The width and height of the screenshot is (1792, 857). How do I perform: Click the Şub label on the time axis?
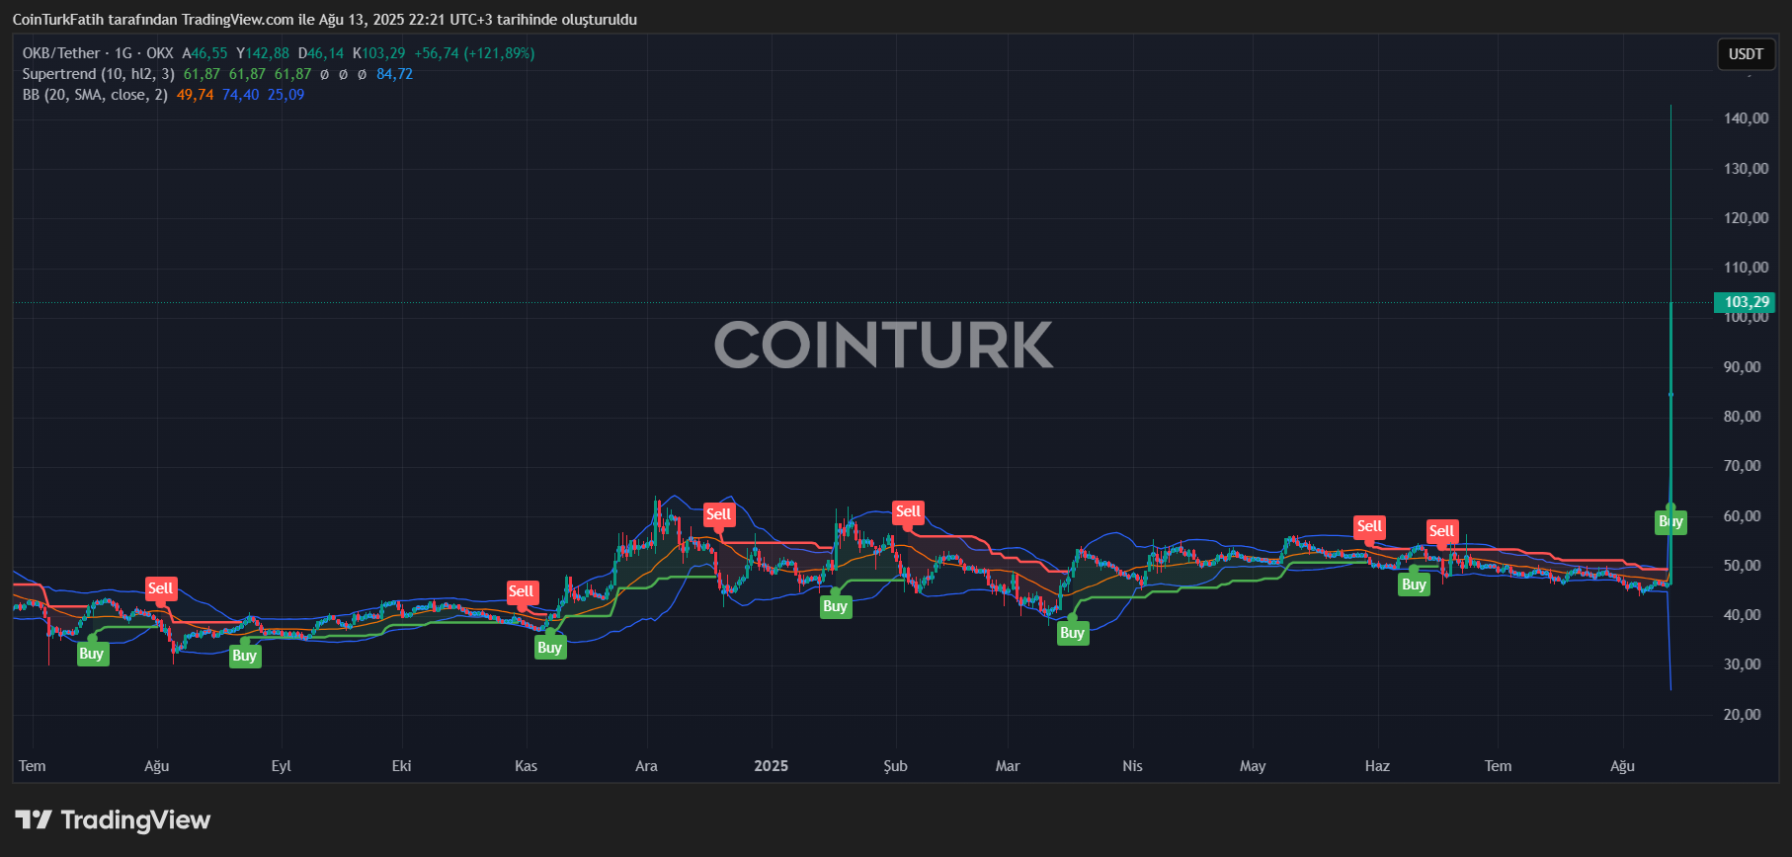point(895,766)
